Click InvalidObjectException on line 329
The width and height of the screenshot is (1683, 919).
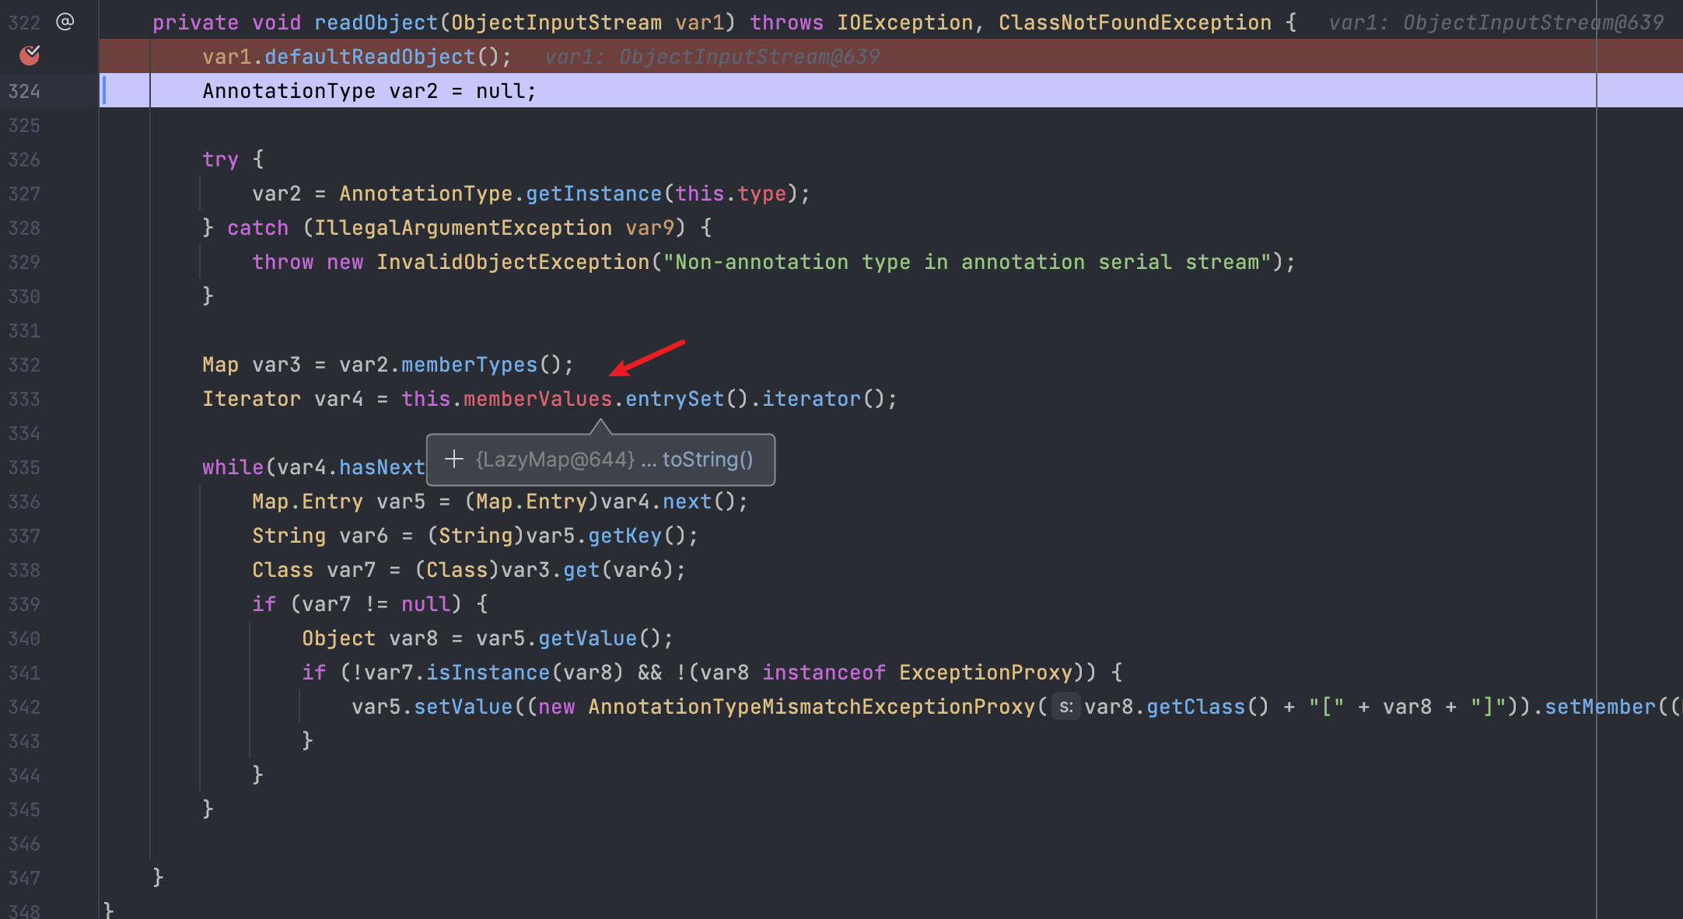[513, 262]
